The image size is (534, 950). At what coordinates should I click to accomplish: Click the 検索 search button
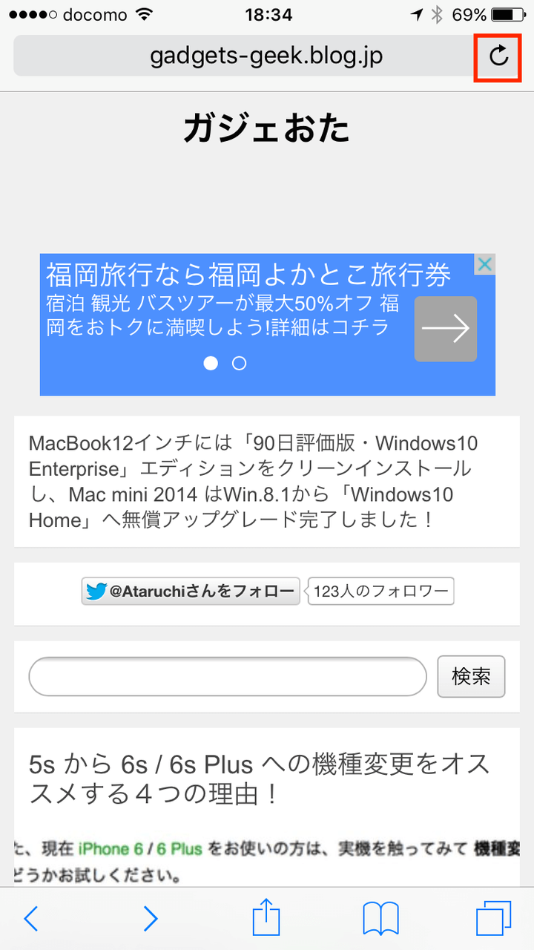(472, 677)
